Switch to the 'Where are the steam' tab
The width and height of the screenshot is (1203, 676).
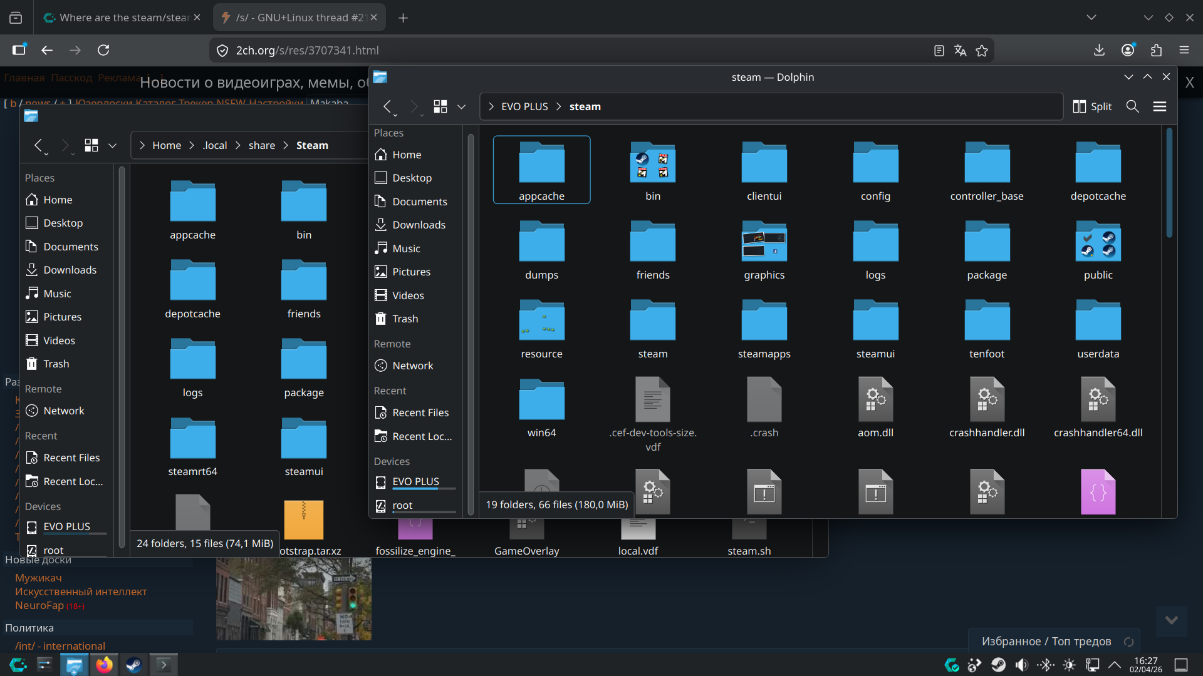(122, 18)
